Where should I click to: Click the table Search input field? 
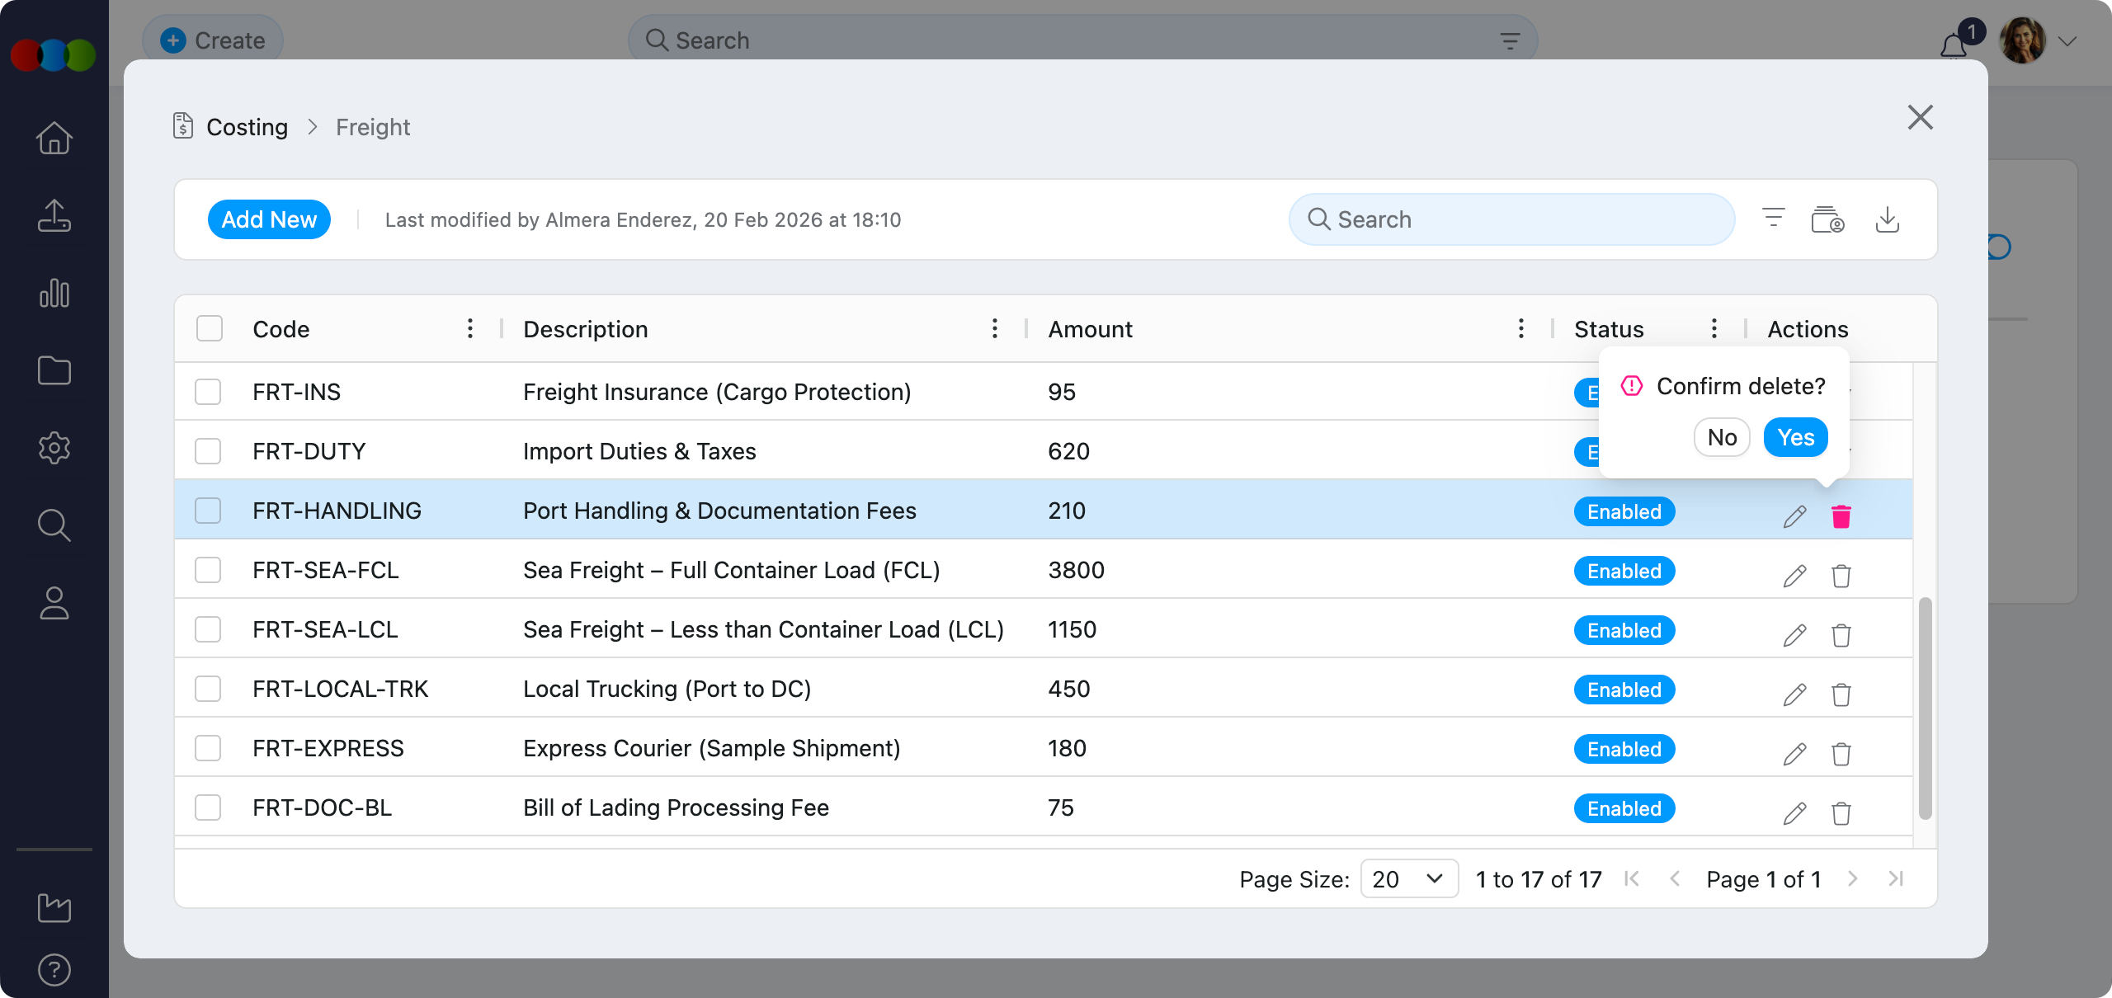[1511, 219]
